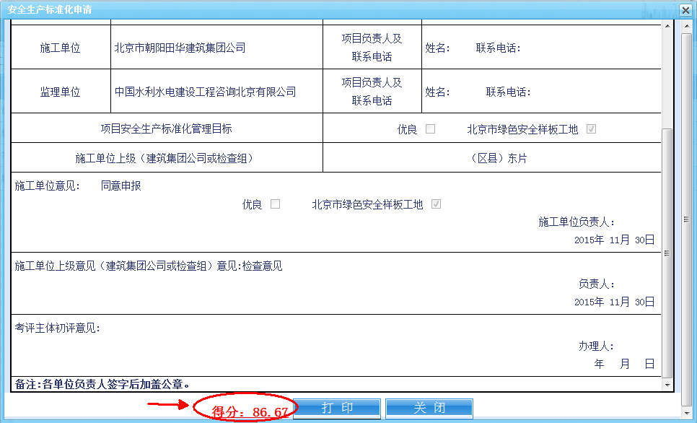Toggle 北京市绿色安全样板工地 checkbox in 管理目标 row

592,129
